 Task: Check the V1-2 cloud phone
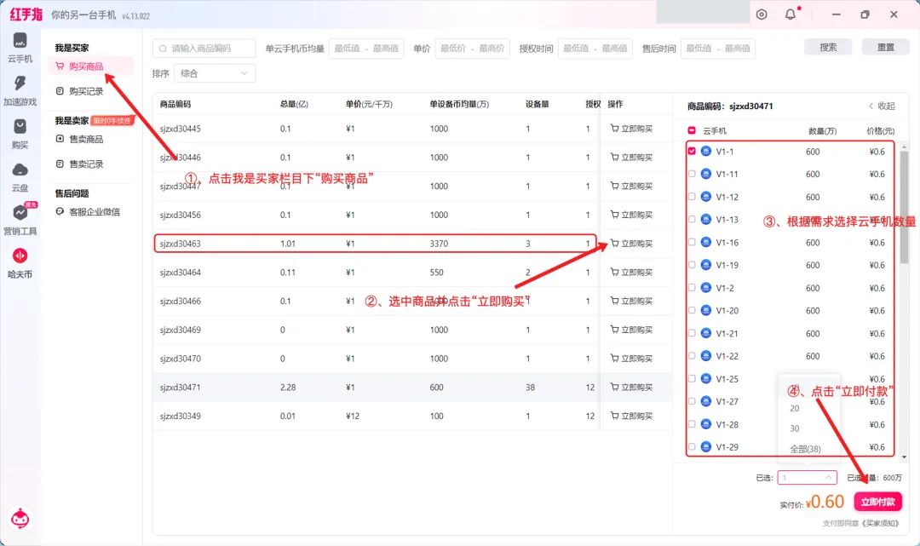click(x=692, y=287)
